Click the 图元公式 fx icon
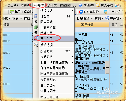This screenshot has height=101, width=126. 36,22
